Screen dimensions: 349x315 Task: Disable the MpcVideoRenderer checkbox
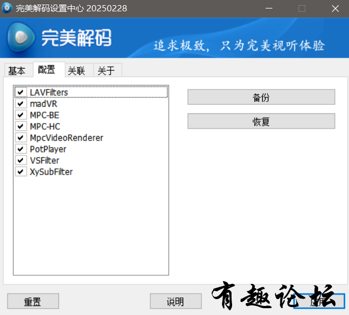[x=20, y=138]
